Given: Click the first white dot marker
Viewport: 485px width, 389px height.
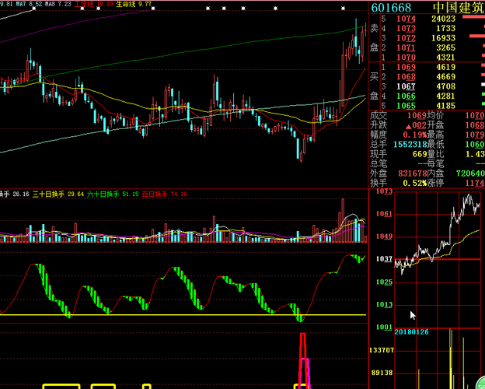Looking at the screenshot, I should [34, 9].
